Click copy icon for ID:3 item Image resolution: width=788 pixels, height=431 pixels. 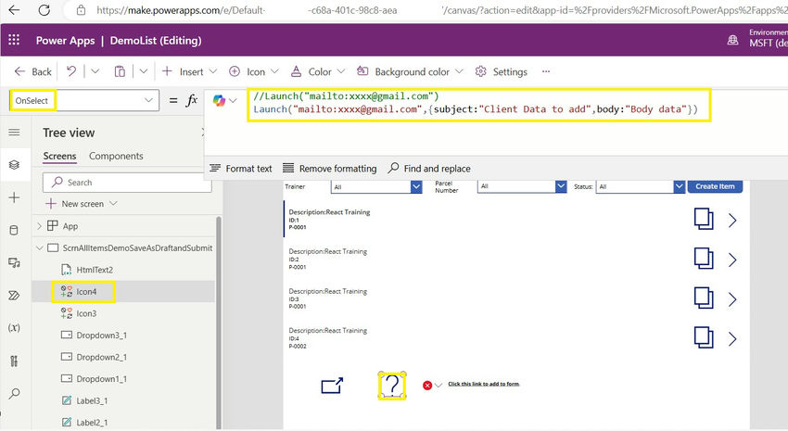[x=704, y=298]
